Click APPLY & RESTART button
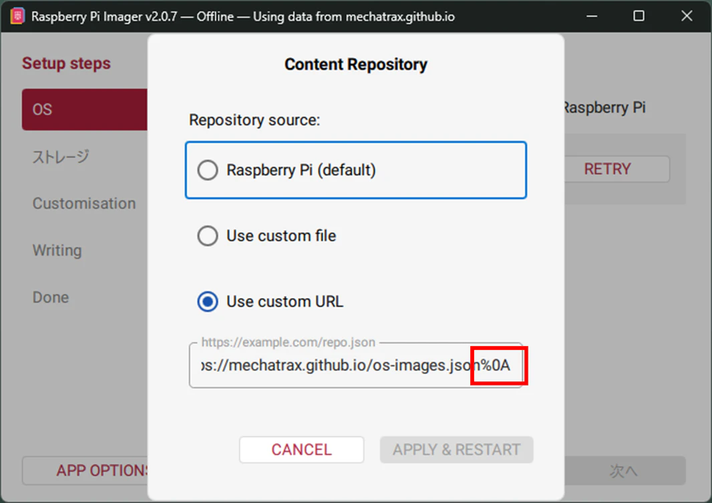 pyautogui.click(x=456, y=450)
